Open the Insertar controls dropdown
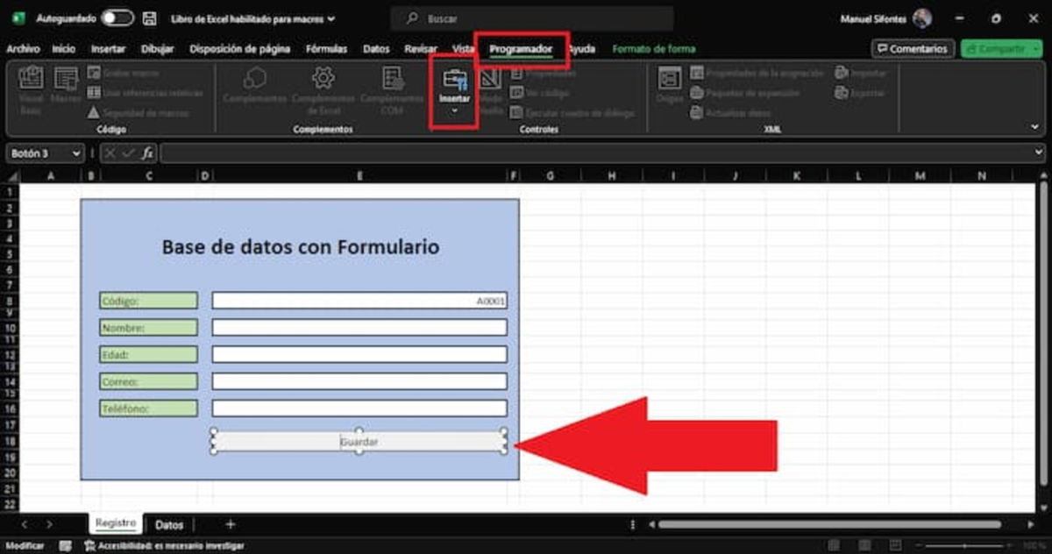Screen dimensions: 1052x554 (453, 110)
